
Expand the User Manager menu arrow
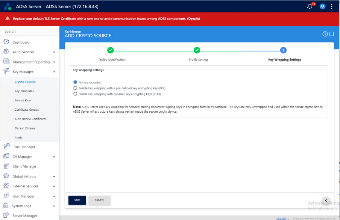(54, 196)
